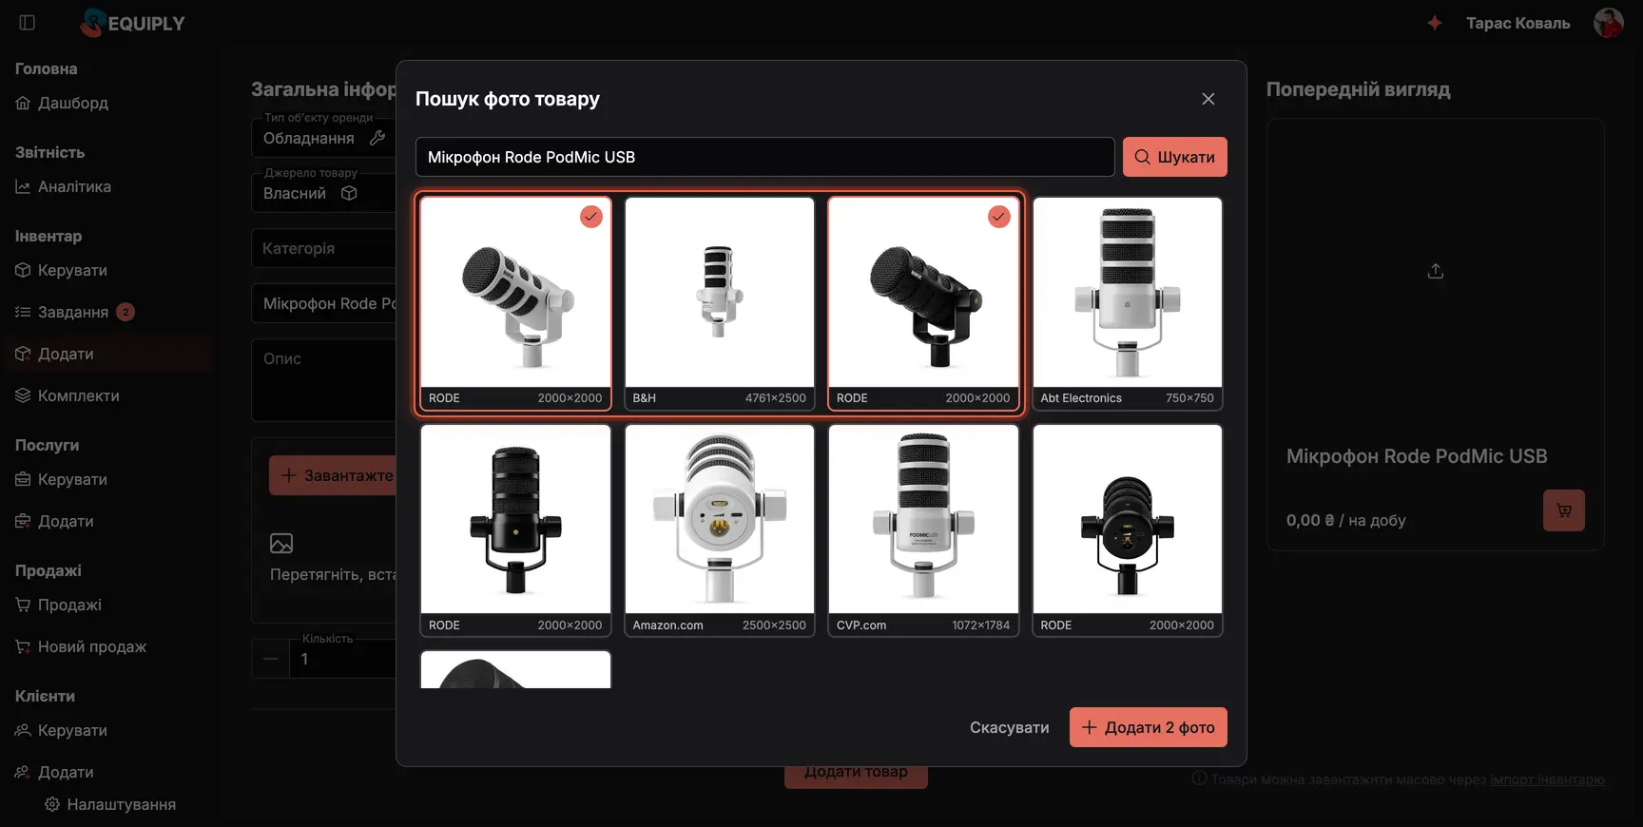Click the Опис description field
This screenshot has height=827, width=1643.
tap(324, 379)
